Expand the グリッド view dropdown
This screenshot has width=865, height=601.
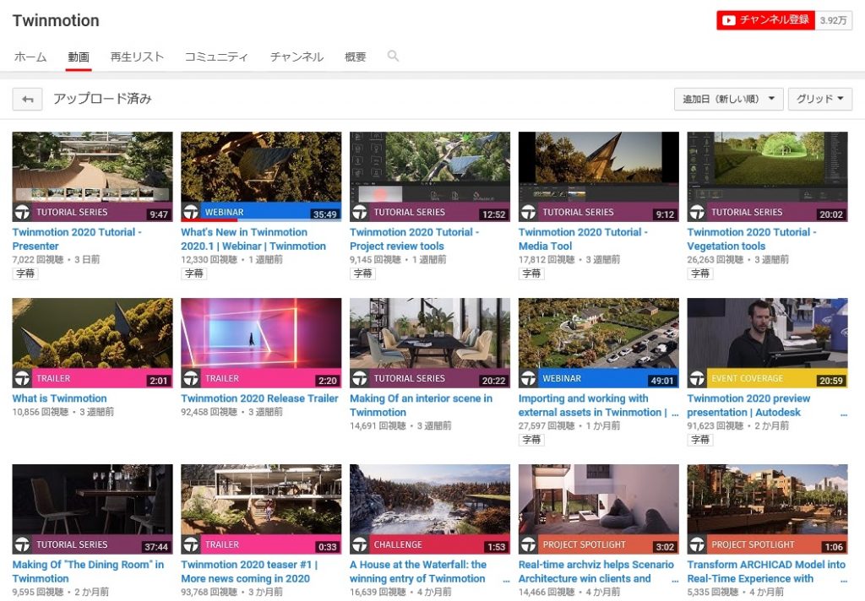[x=820, y=100]
